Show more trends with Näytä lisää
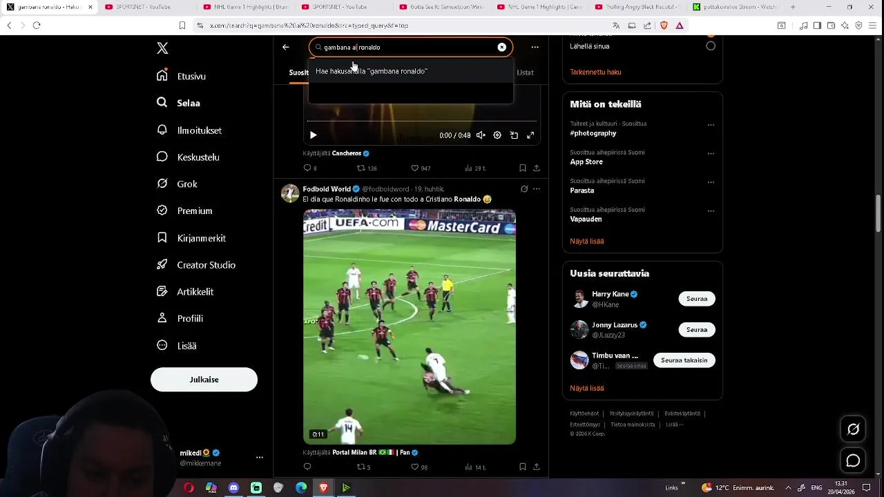This screenshot has height=497, width=884. 587,241
